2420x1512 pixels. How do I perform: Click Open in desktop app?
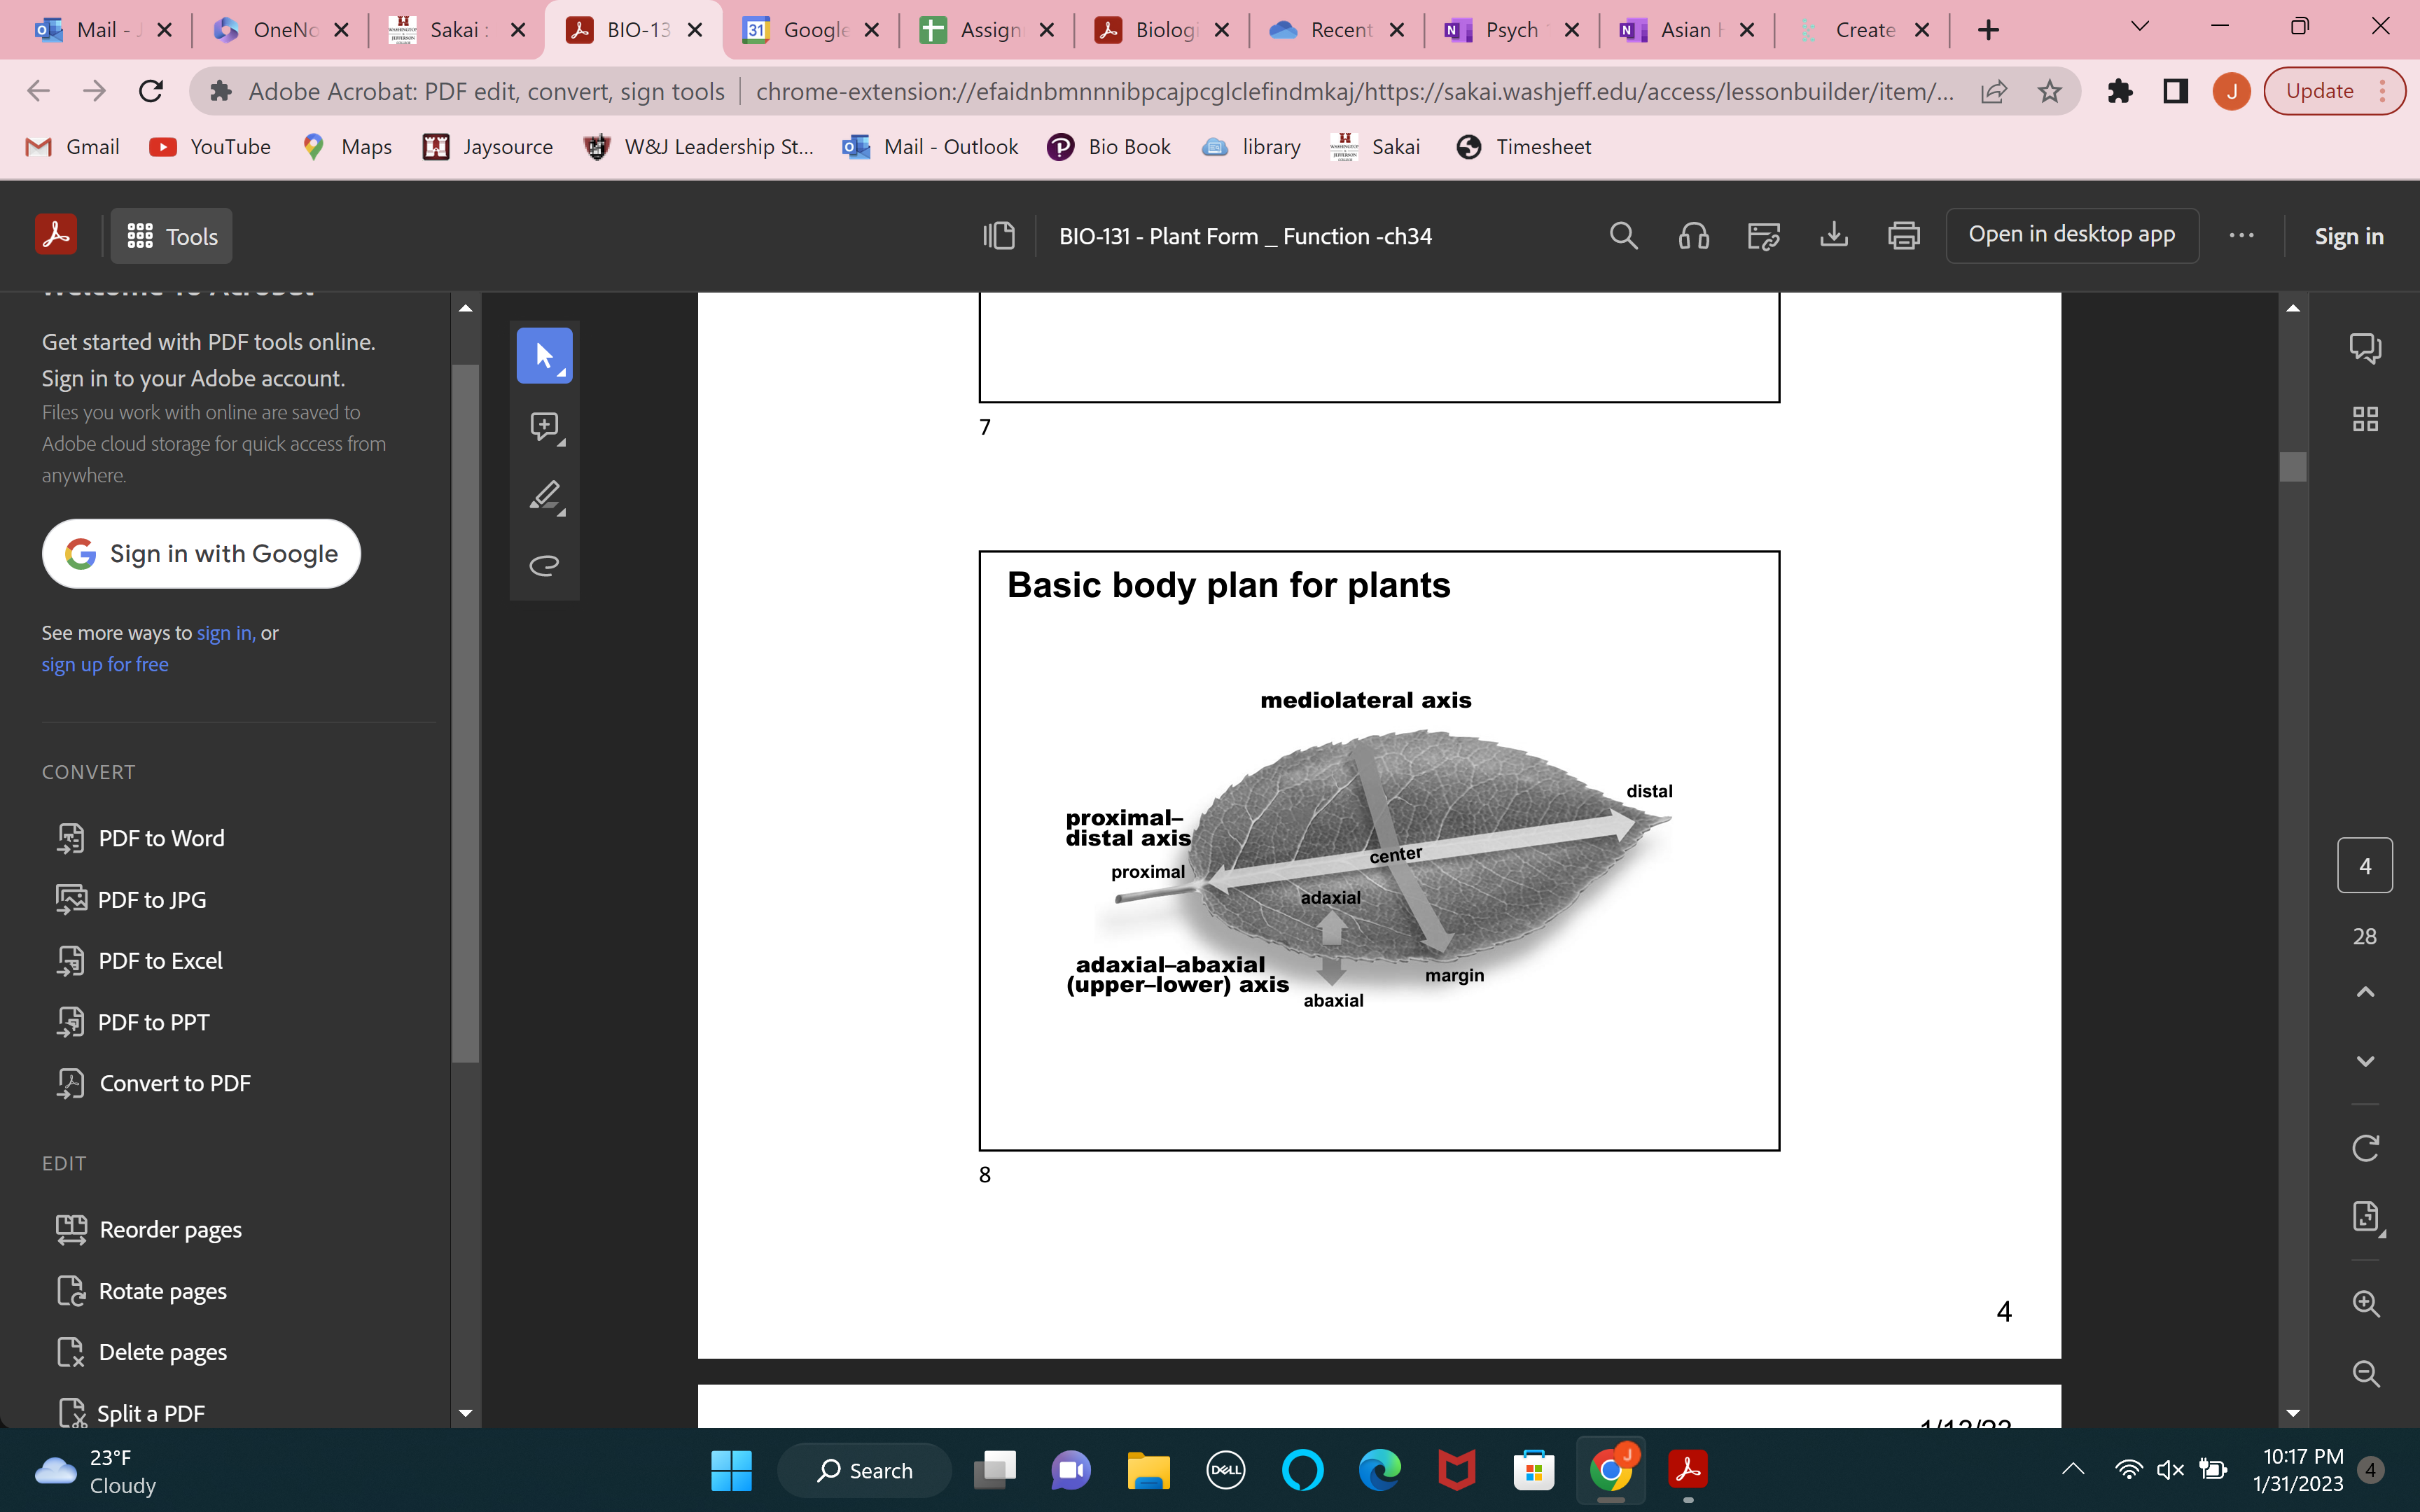pyautogui.click(x=2072, y=235)
